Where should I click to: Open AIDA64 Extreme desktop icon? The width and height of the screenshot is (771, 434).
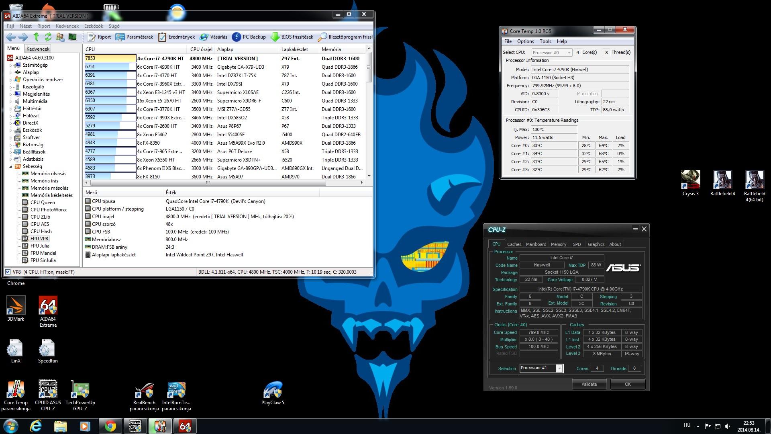tap(48, 311)
